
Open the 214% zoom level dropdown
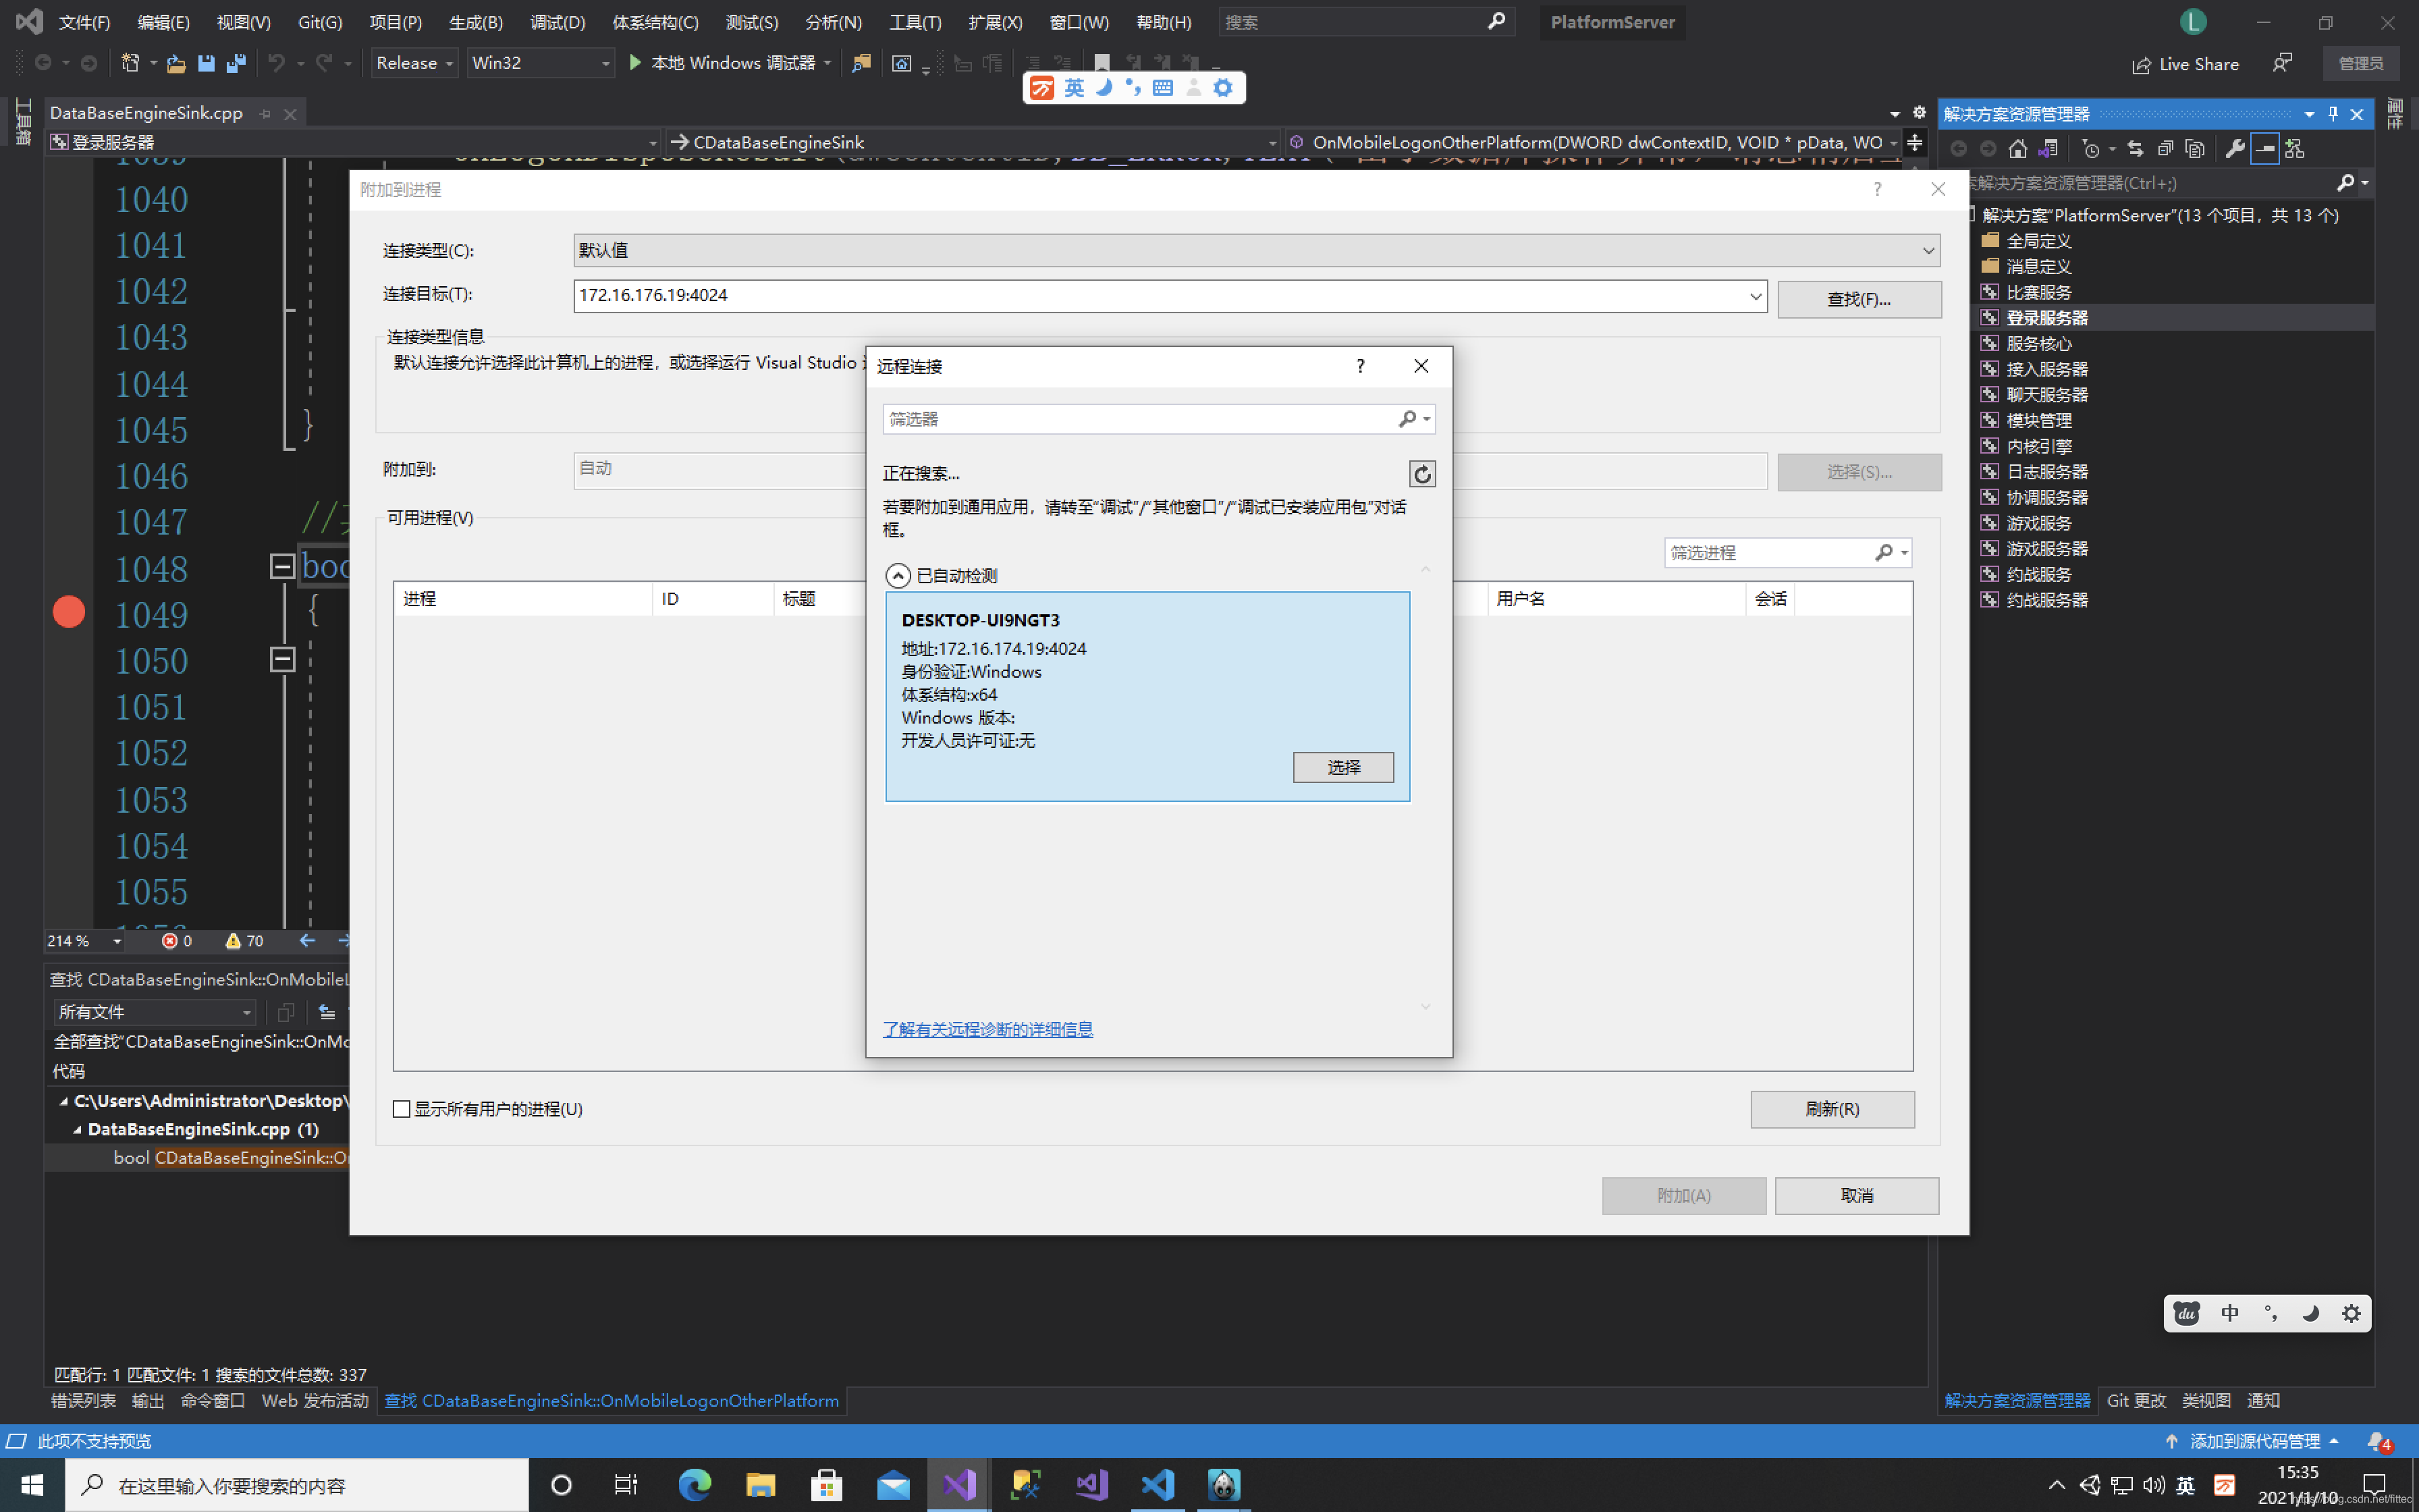[x=117, y=941]
